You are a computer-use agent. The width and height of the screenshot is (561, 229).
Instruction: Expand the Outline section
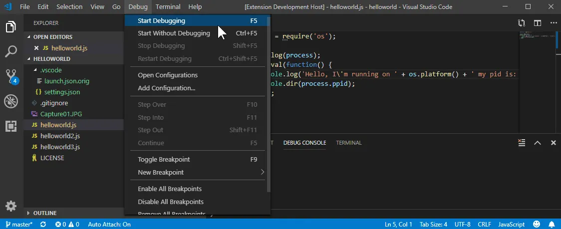point(74,213)
